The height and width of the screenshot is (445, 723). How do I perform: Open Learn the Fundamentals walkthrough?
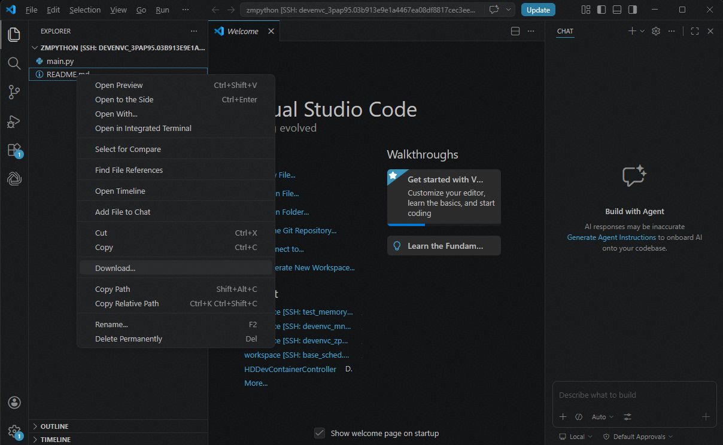pos(444,246)
